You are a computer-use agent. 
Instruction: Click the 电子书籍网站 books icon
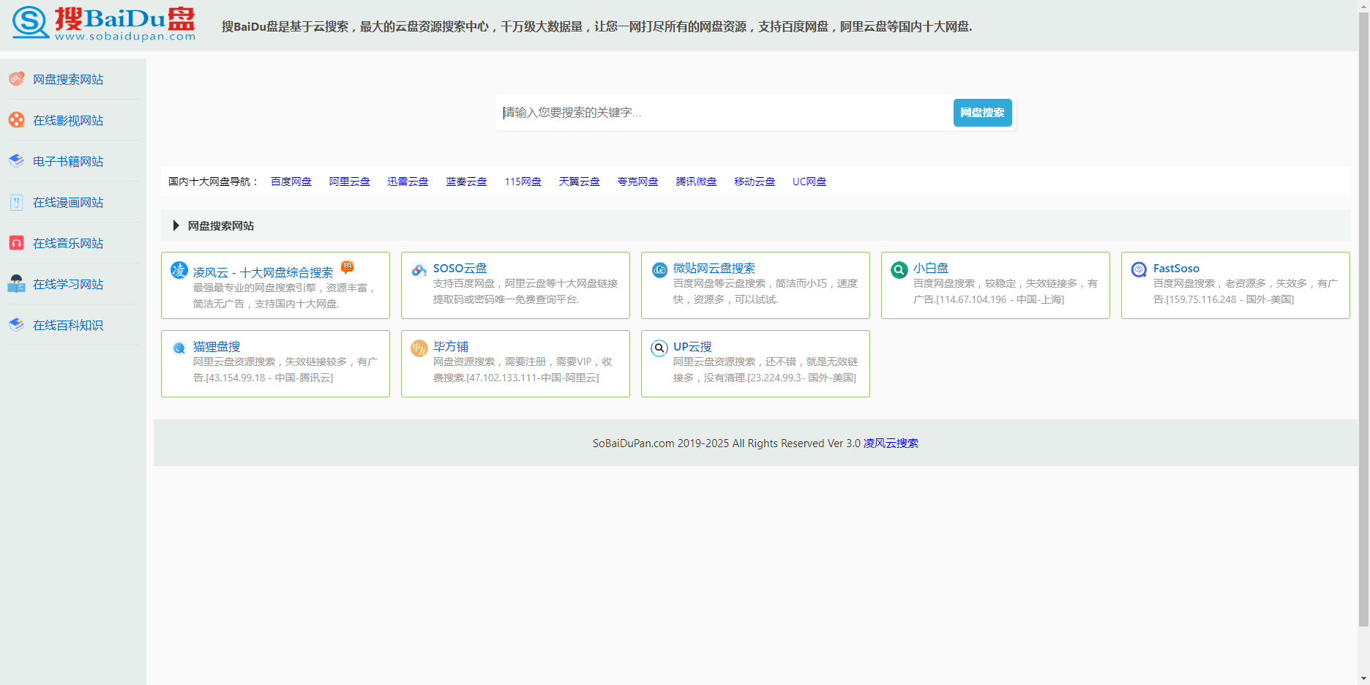(16, 160)
